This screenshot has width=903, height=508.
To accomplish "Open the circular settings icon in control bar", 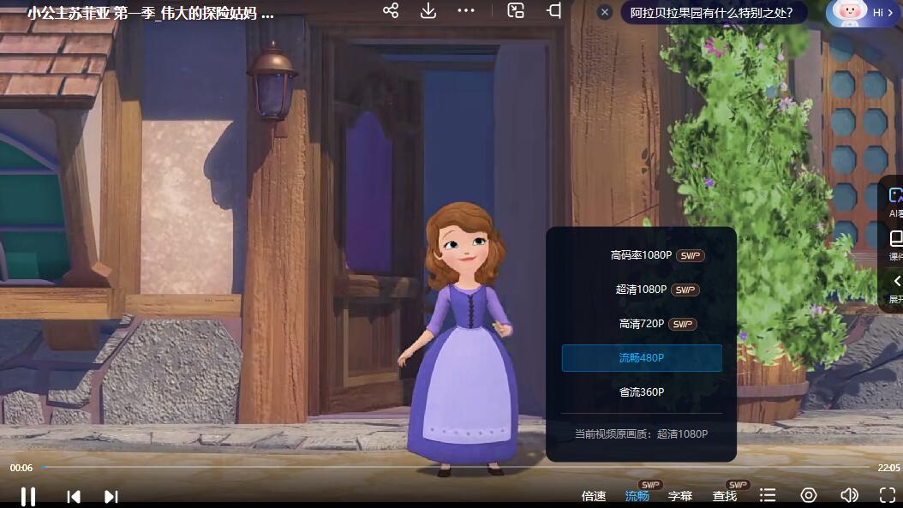I will coord(809,495).
